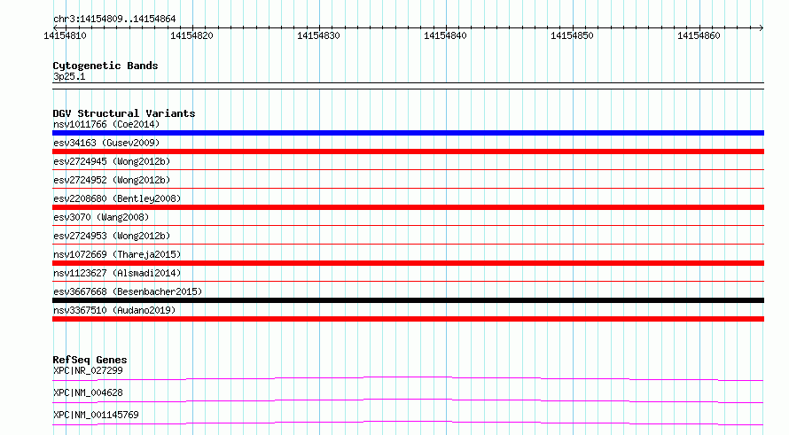
Task: Open the first Wong2012b variant esv2724945
Action: coord(112,161)
